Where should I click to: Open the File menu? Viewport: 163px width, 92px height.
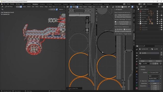pos(4,4)
